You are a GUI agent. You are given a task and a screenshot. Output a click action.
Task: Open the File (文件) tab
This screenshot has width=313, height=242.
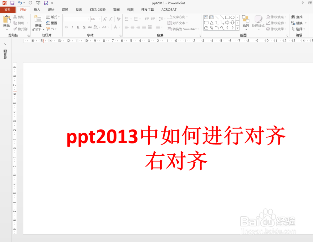[8, 10]
